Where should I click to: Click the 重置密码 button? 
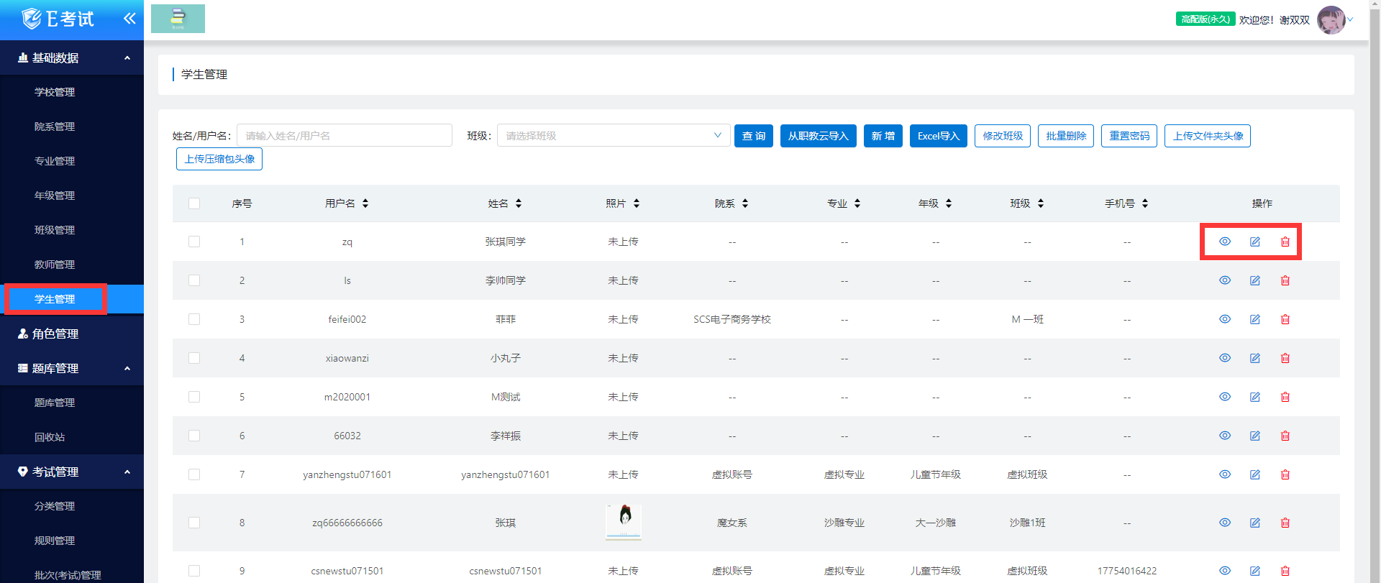point(1129,136)
